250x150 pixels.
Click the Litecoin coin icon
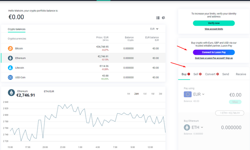10,68
